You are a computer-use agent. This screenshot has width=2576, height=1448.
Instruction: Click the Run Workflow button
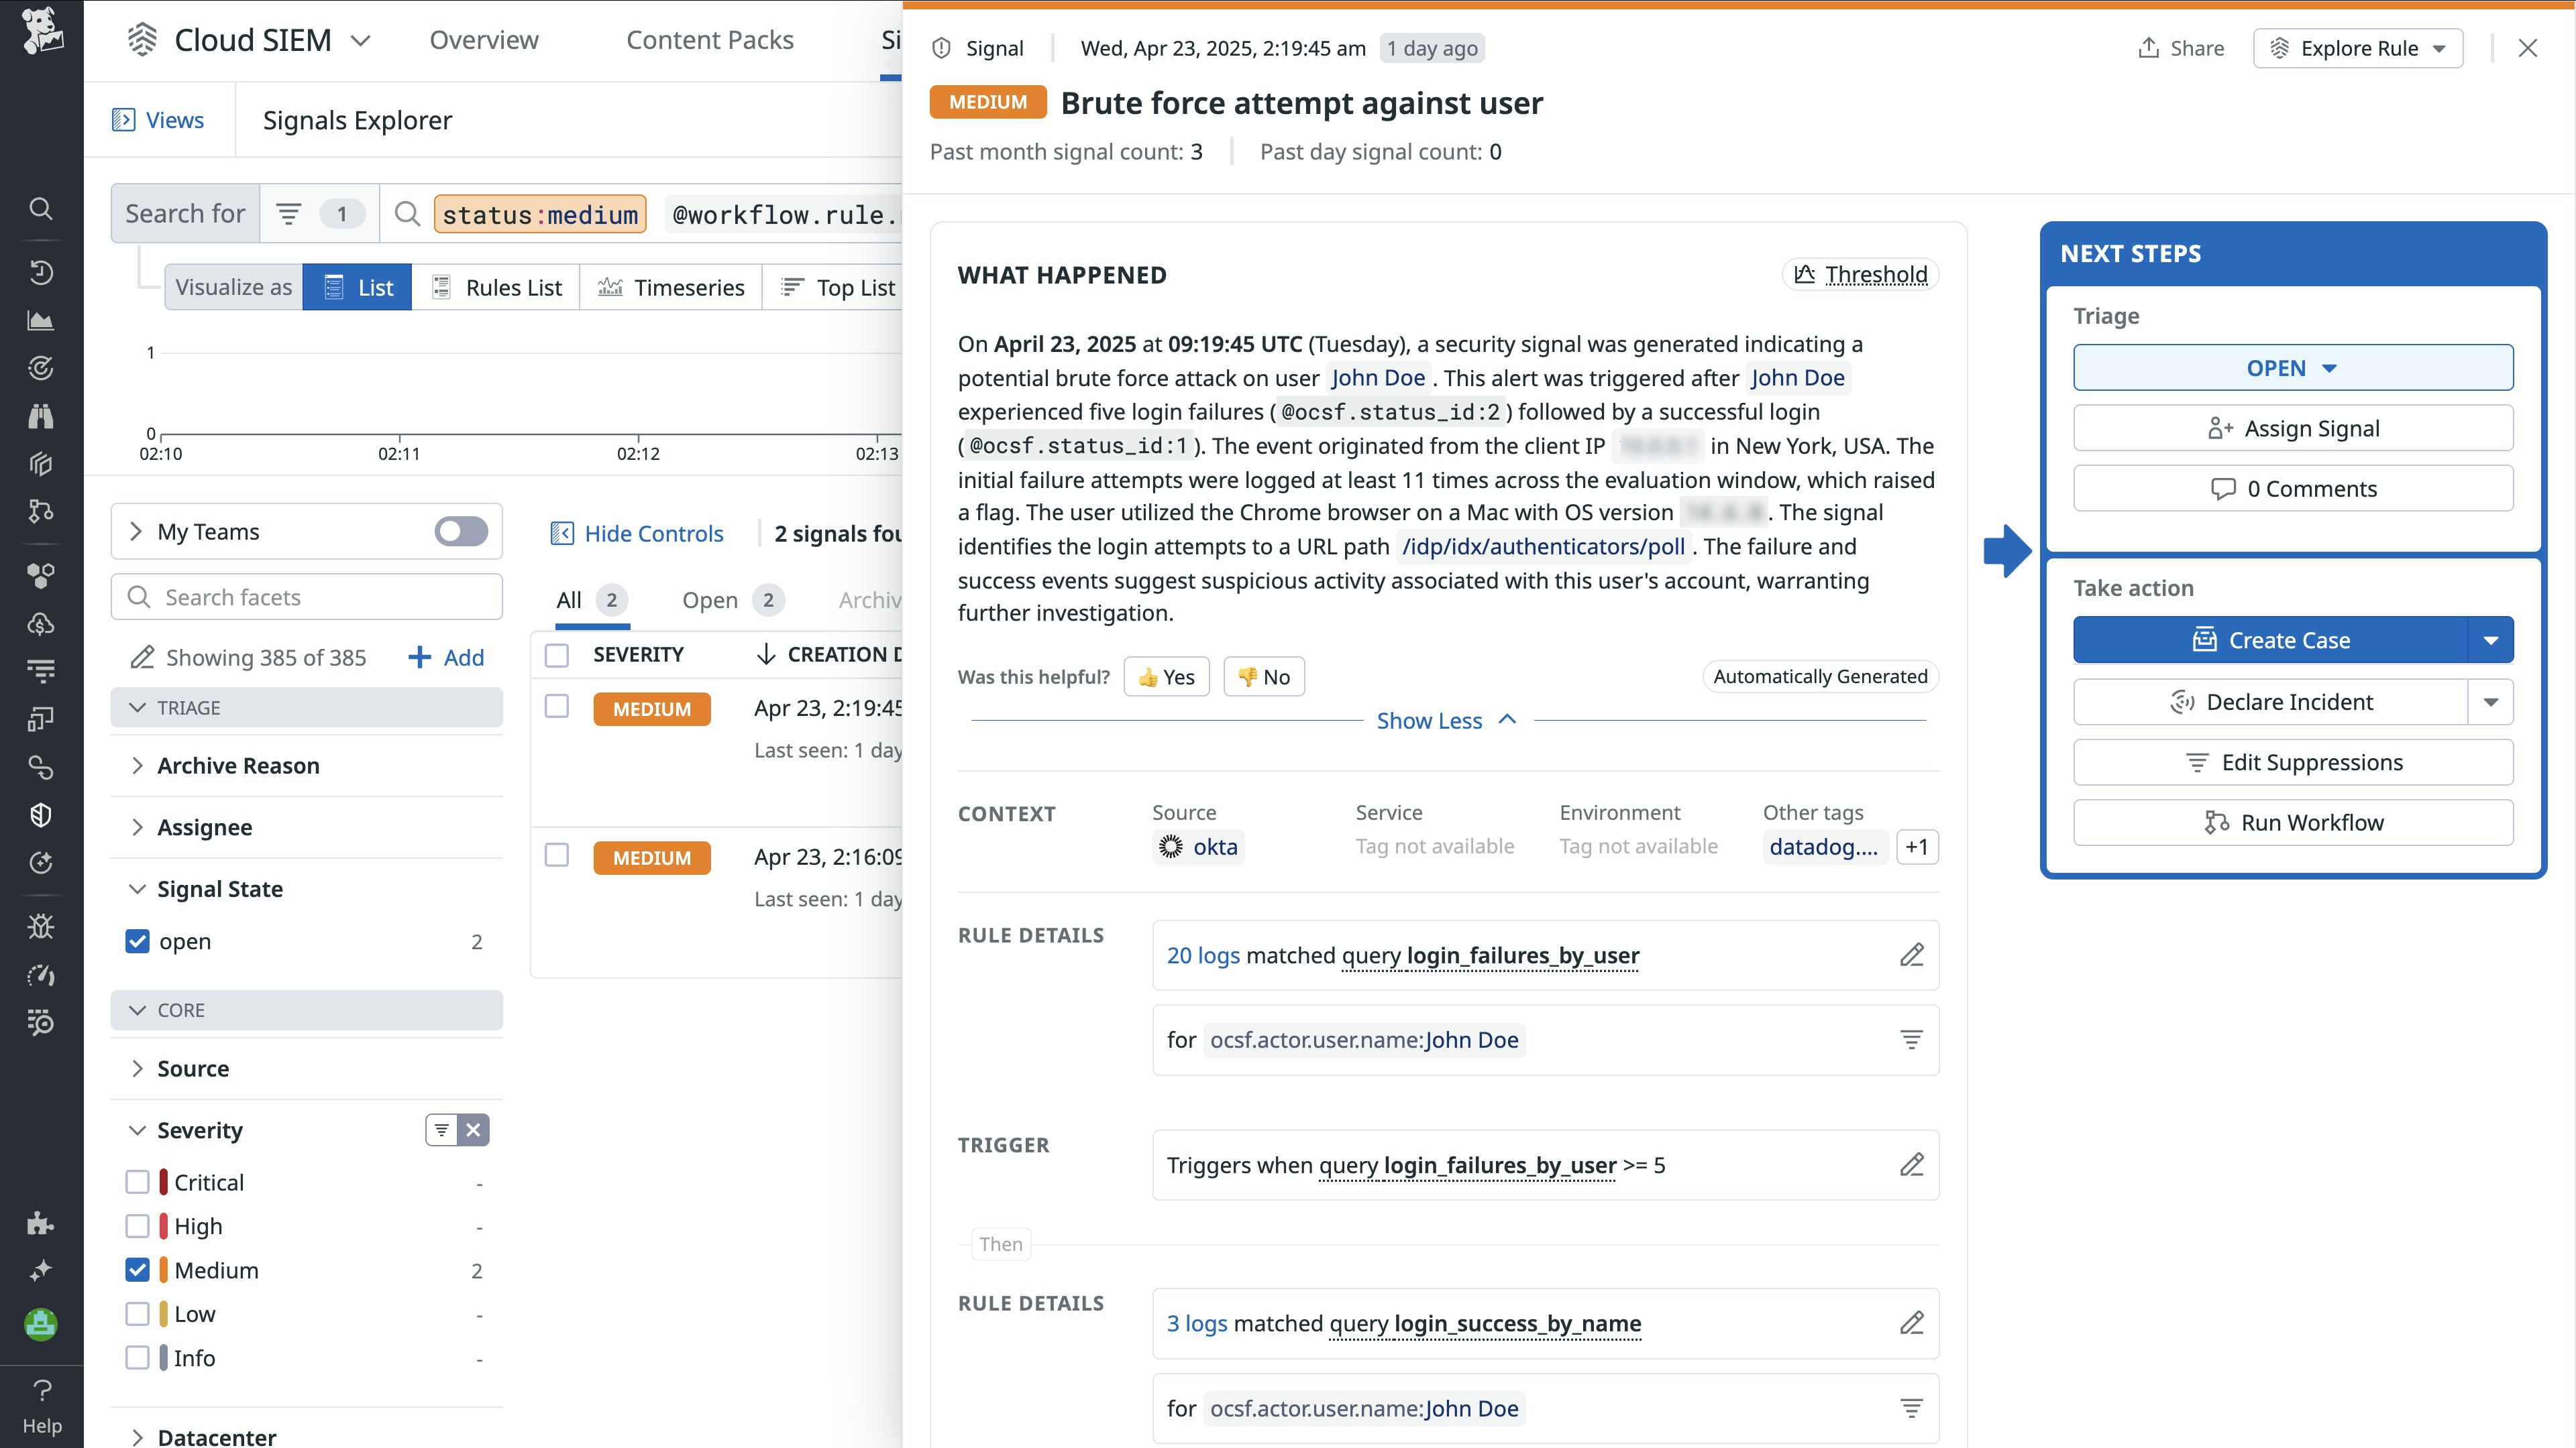pos(2292,823)
